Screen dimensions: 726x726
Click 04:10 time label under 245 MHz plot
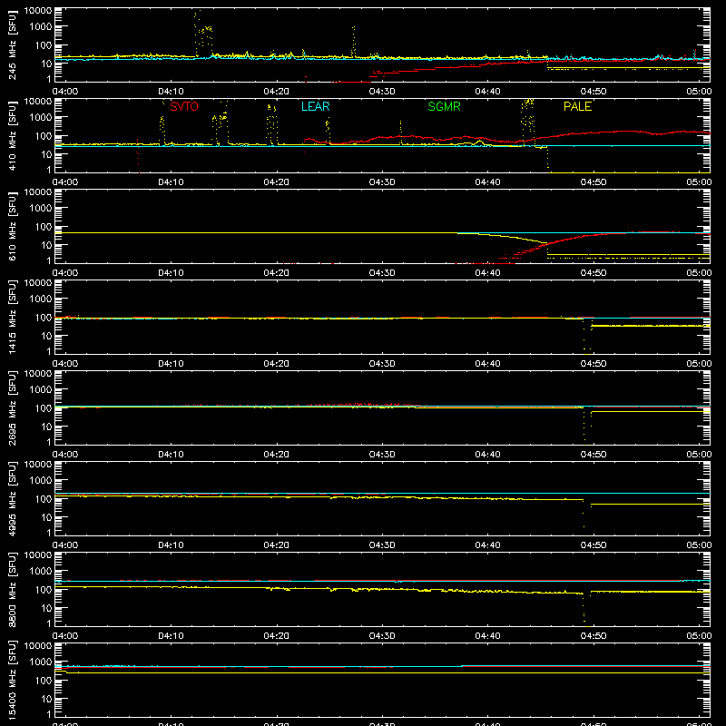(171, 92)
